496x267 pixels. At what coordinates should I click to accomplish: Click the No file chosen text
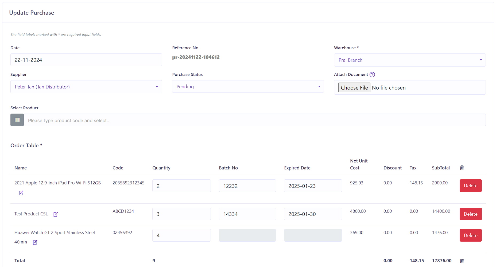click(389, 88)
